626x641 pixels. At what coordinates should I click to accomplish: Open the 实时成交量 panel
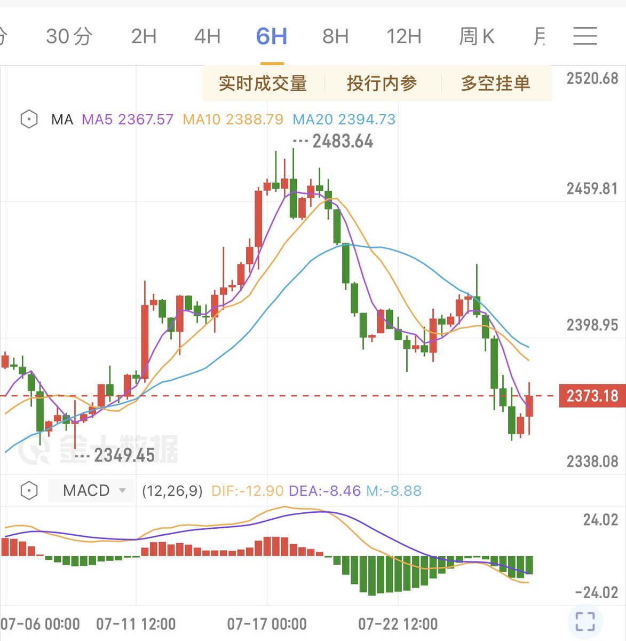coord(263,83)
